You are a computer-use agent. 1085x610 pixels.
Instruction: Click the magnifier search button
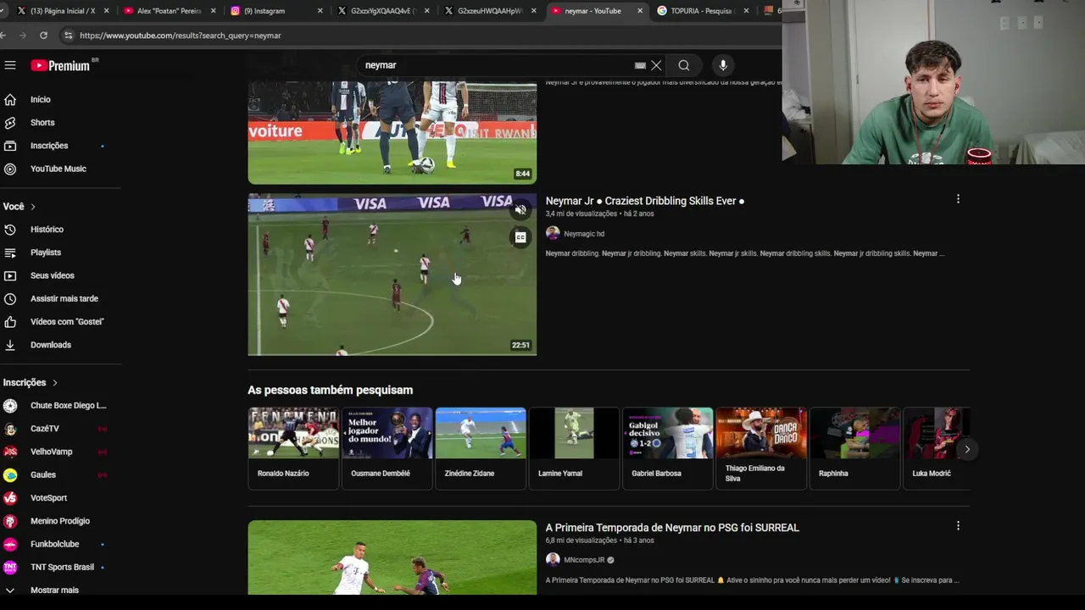(684, 65)
